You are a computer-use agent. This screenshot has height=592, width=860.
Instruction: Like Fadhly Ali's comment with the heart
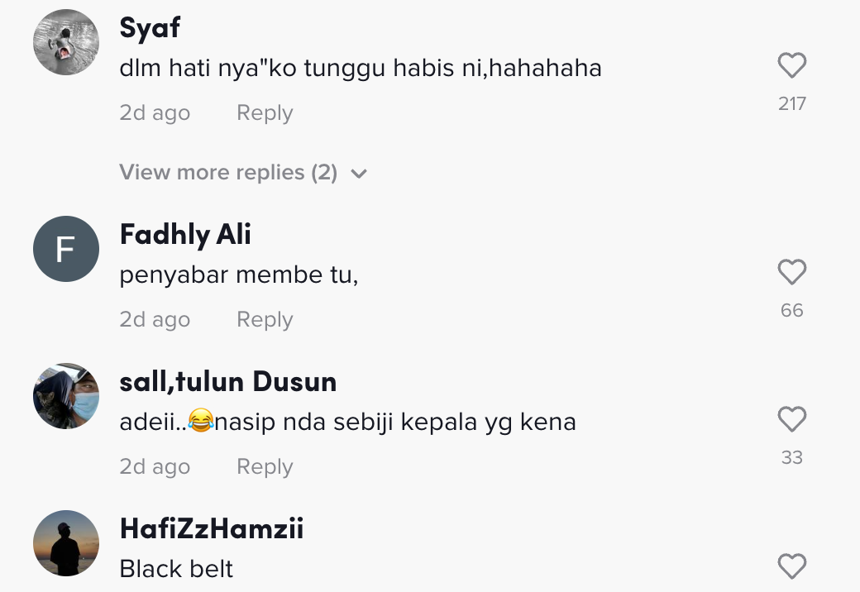pos(792,272)
